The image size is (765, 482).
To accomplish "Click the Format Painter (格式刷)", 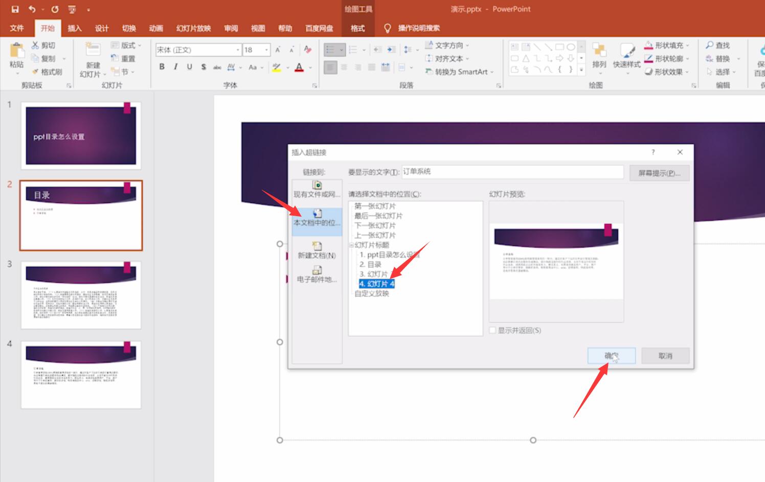I will [47, 72].
